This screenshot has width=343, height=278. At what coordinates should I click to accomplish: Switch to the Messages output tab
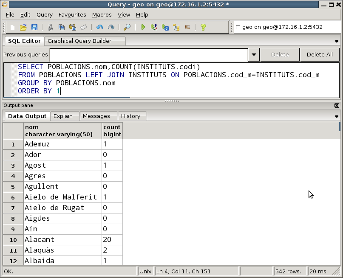pos(96,116)
